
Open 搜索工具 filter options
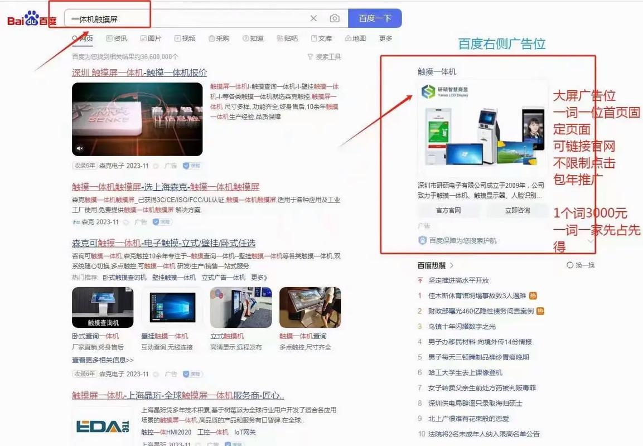click(324, 56)
